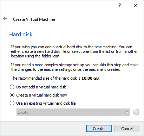This screenshot has width=144, height=136.
Task: Expand the disk list using the dropdown arrow
Action: point(127,112)
